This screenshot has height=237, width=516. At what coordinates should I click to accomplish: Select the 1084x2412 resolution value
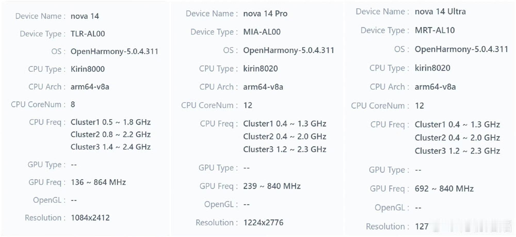point(90,218)
